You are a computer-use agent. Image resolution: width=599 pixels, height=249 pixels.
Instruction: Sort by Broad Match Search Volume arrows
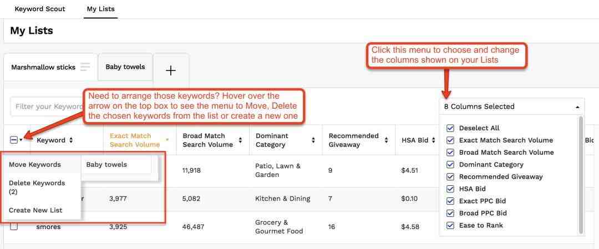point(240,140)
